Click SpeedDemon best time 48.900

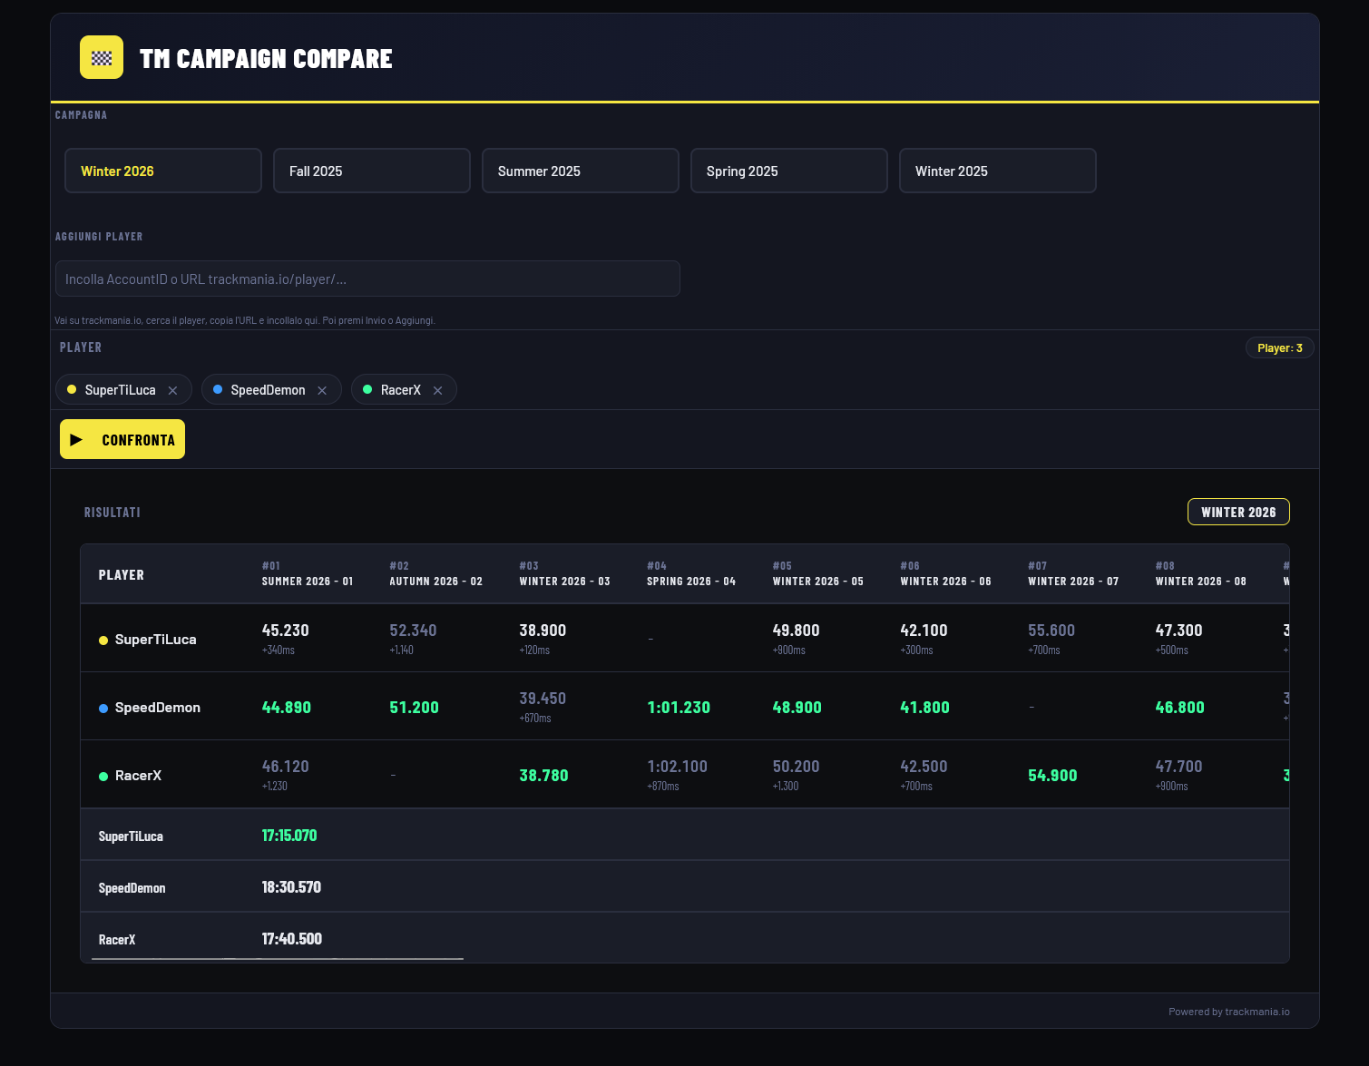point(797,707)
